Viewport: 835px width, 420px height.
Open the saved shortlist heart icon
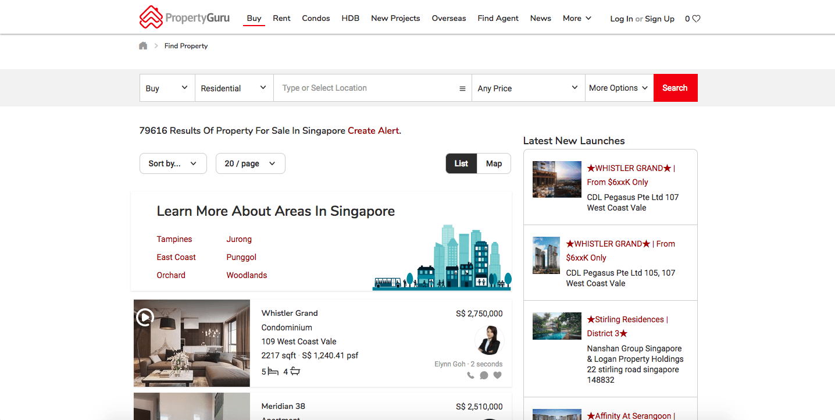[x=696, y=19]
